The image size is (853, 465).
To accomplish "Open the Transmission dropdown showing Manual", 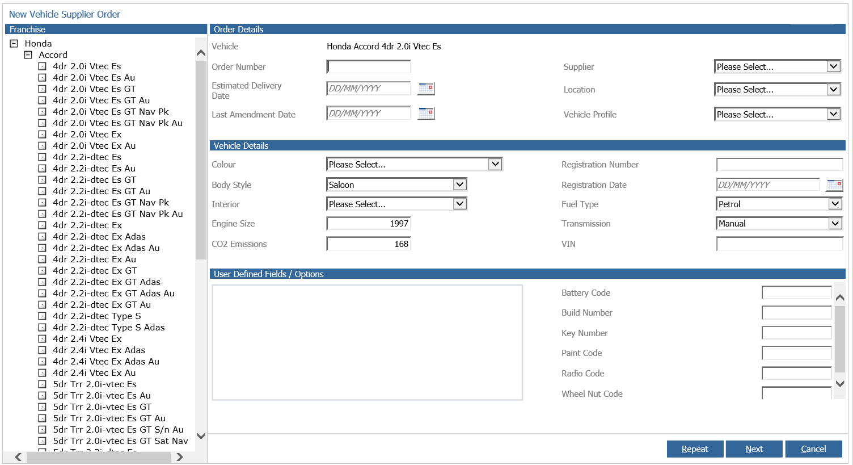I will pyautogui.click(x=779, y=223).
